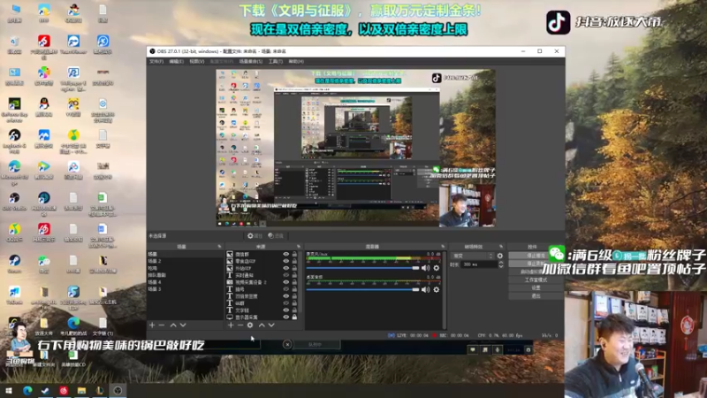Open 编辑(E) menu

tap(176, 61)
